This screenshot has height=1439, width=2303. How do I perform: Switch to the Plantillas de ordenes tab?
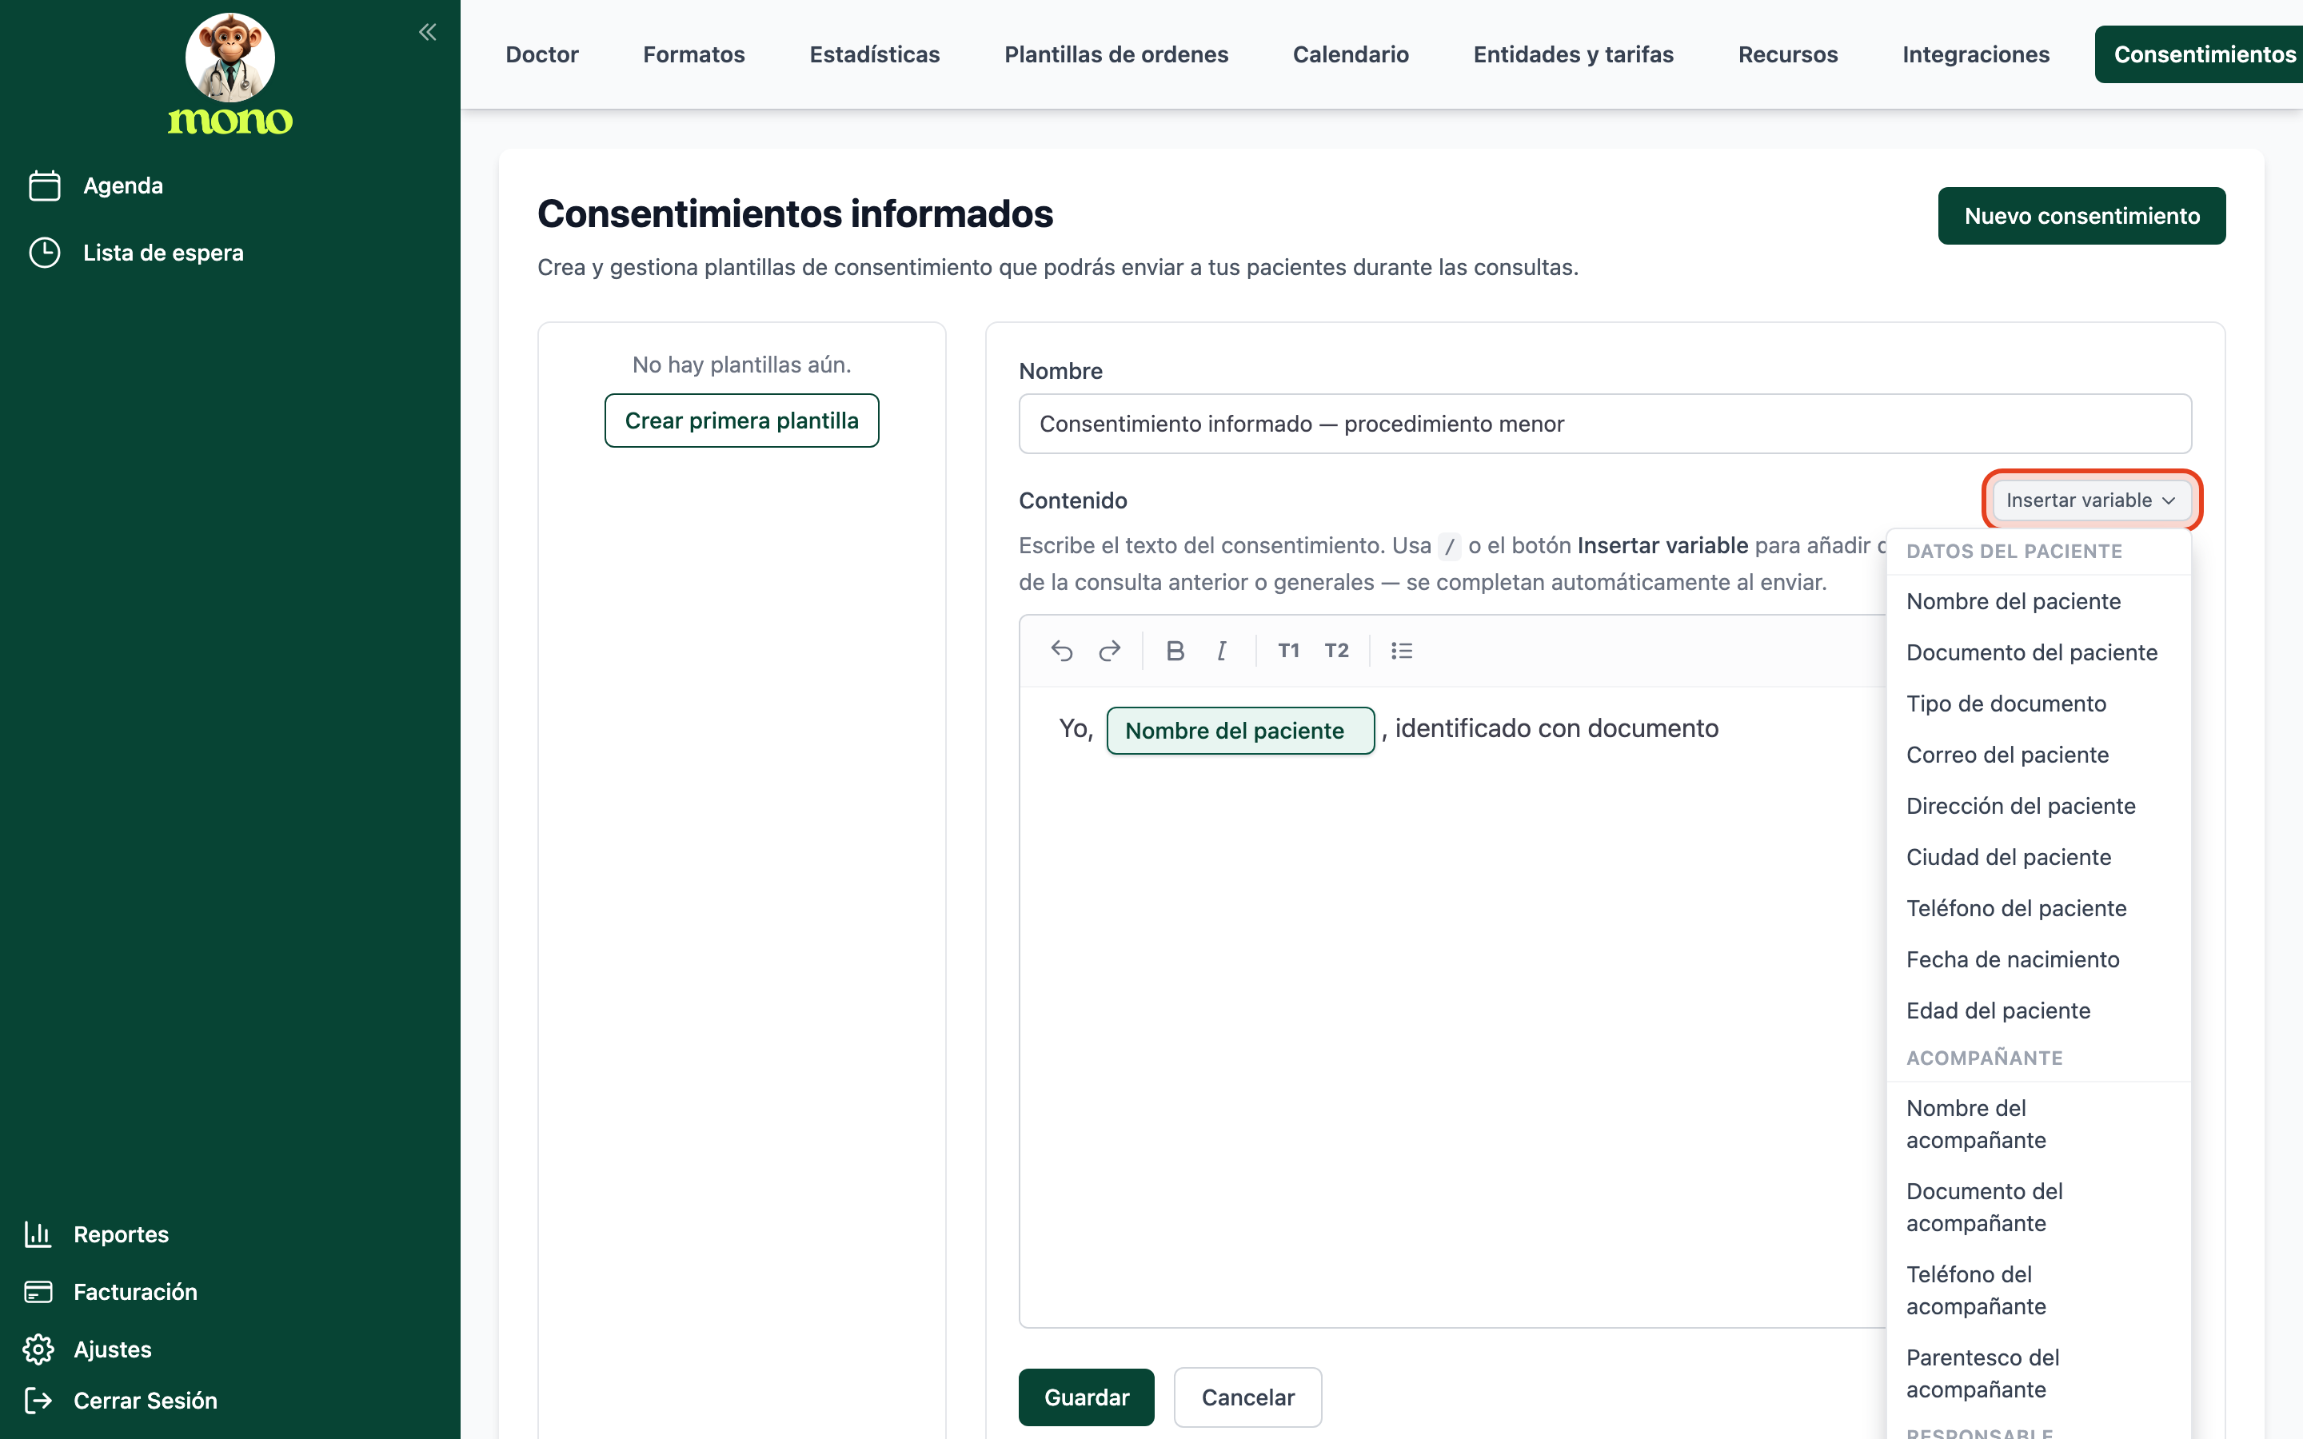tap(1116, 54)
